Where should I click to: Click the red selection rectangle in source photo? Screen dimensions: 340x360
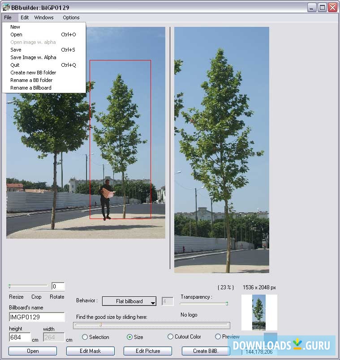tap(120, 139)
